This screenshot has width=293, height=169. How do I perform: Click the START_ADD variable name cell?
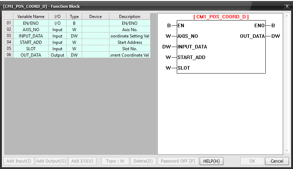coord(31,42)
